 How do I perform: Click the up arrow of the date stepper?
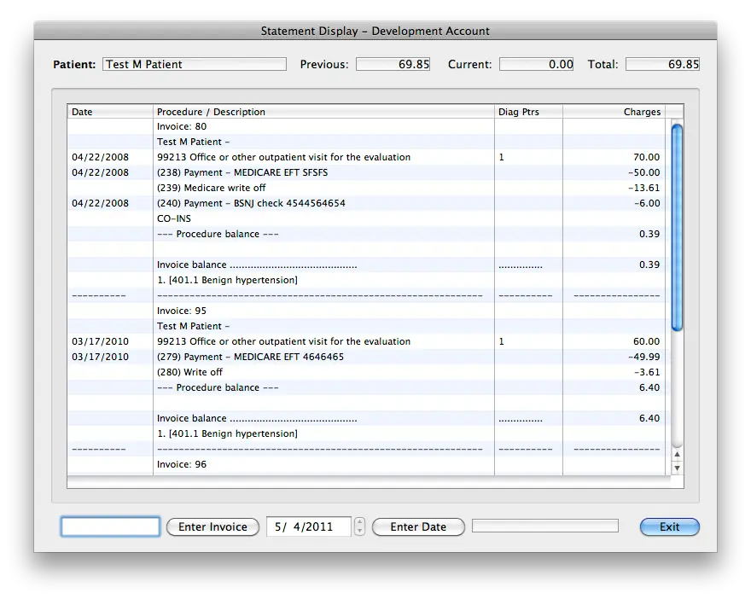pyautogui.click(x=358, y=522)
